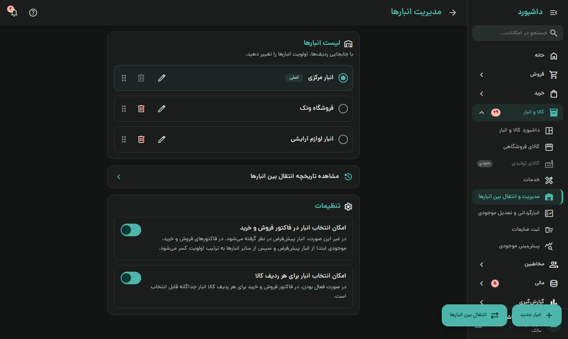The width and height of the screenshot is (568, 339).
Task: Open خدمات in the sidebar
Action: pyautogui.click(x=518, y=180)
